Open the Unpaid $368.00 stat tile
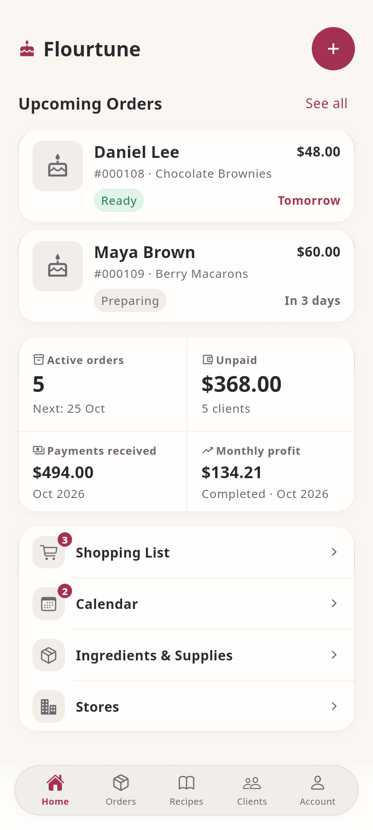This screenshot has width=373, height=830. pos(271,385)
